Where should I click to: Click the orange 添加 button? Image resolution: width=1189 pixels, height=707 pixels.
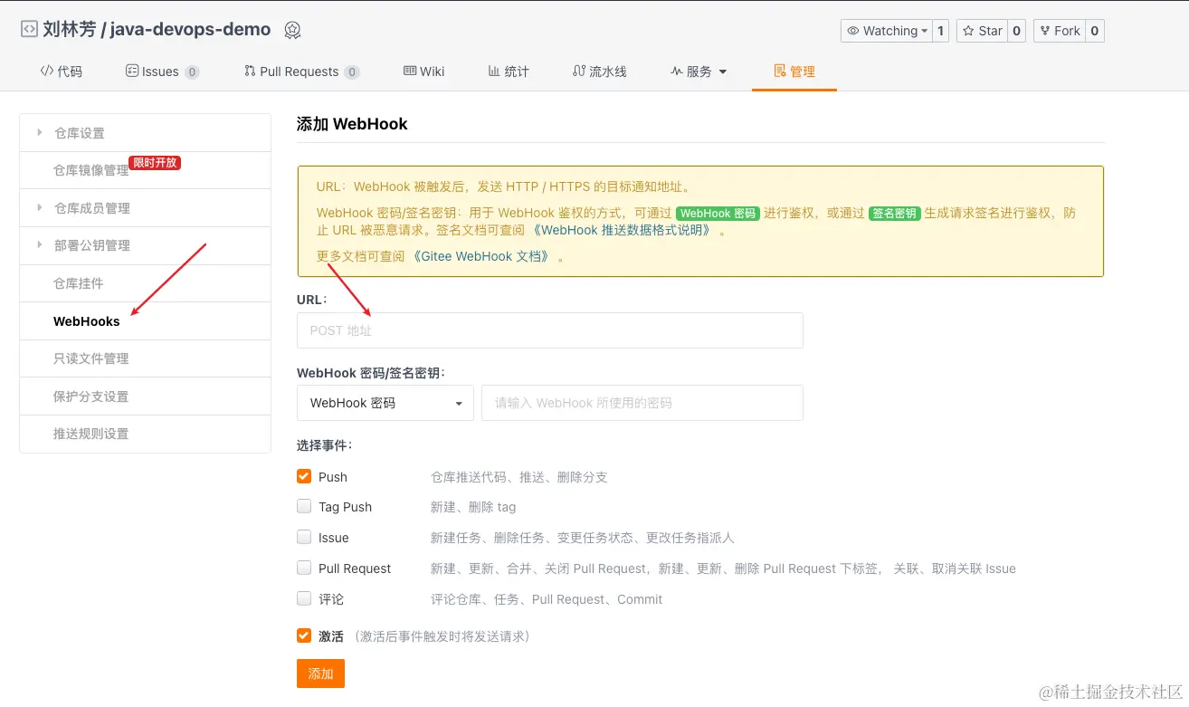(x=320, y=674)
